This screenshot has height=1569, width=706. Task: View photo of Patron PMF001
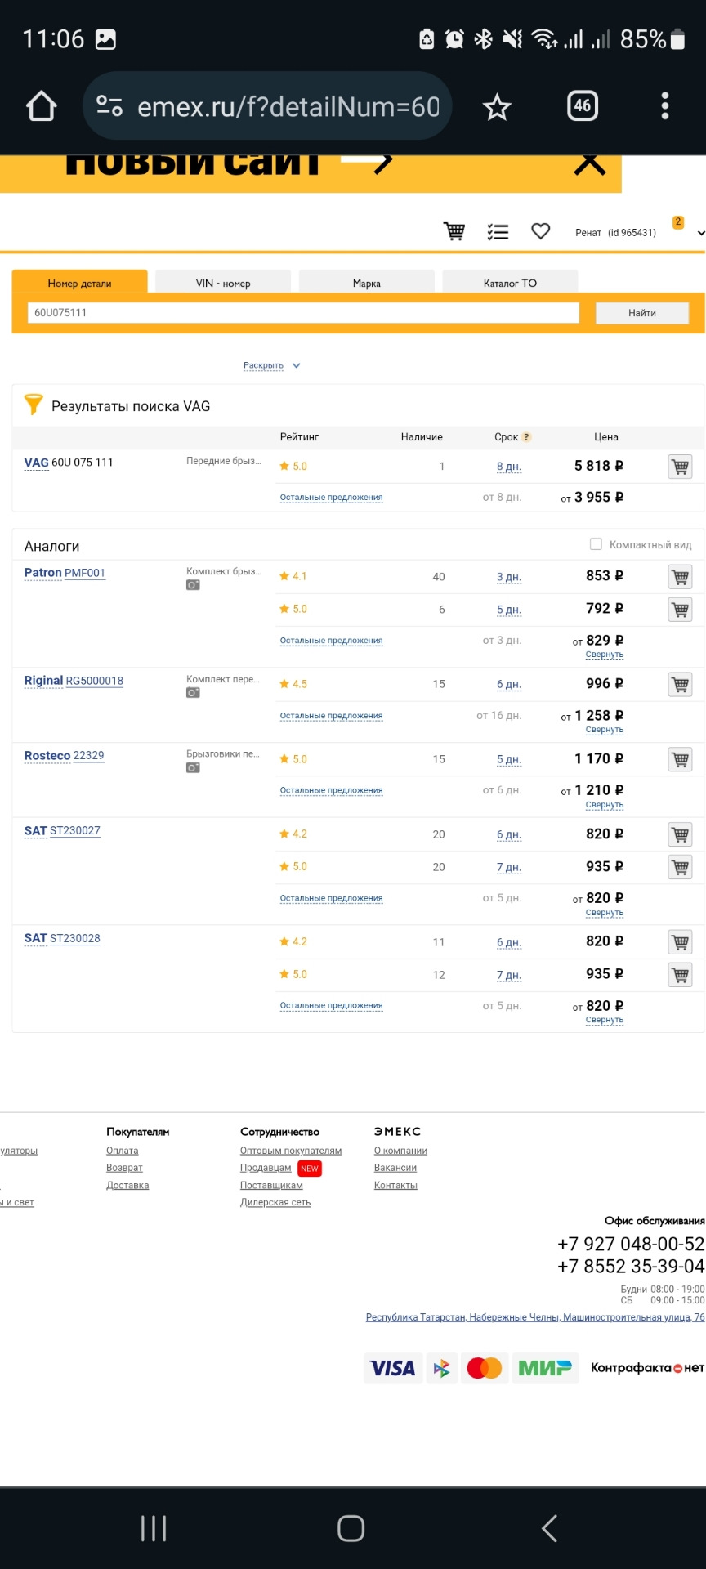pyautogui.click(x=193, y=585)
